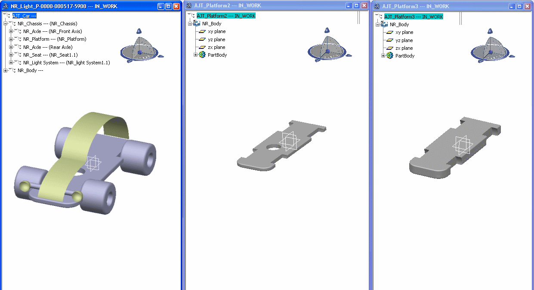The image size is (534, 290).
Task: Click the xy plane icon in AJT_Platform3
Action: click(390, 32)
